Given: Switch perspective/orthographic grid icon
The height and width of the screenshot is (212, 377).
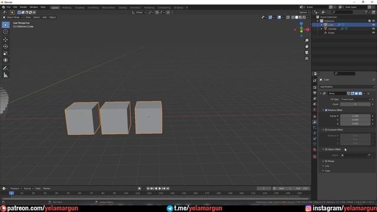Looking at the screenshot, I should [x=306, y=59].
